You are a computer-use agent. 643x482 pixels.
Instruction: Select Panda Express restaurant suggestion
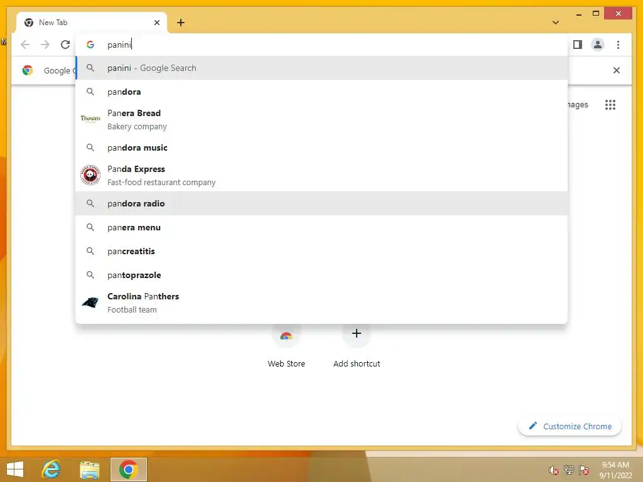click(322, 176)
